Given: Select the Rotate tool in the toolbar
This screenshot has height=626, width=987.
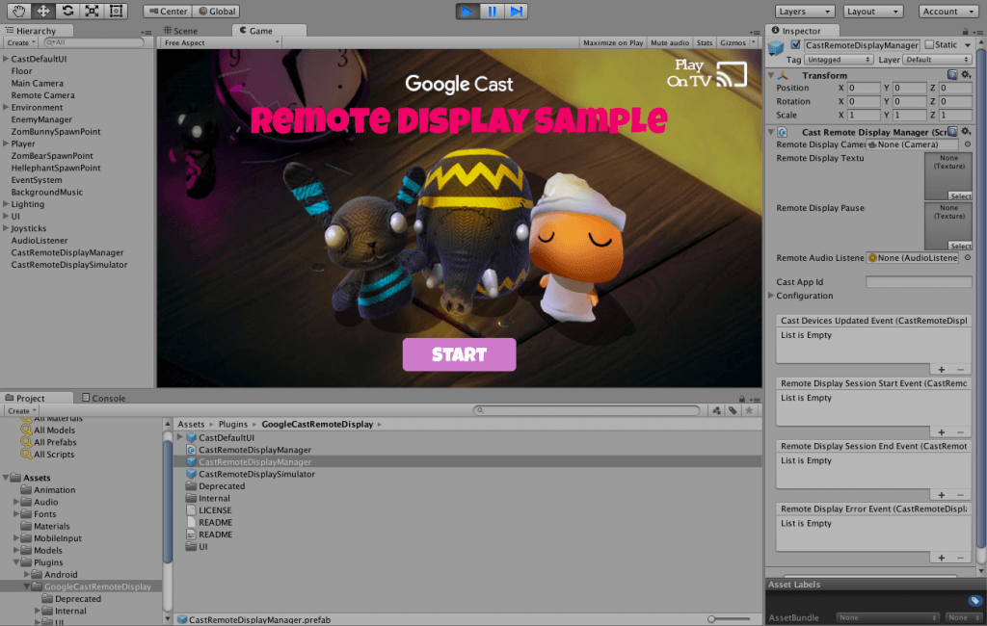Looking at the screenshot, I should coord(67,12).
